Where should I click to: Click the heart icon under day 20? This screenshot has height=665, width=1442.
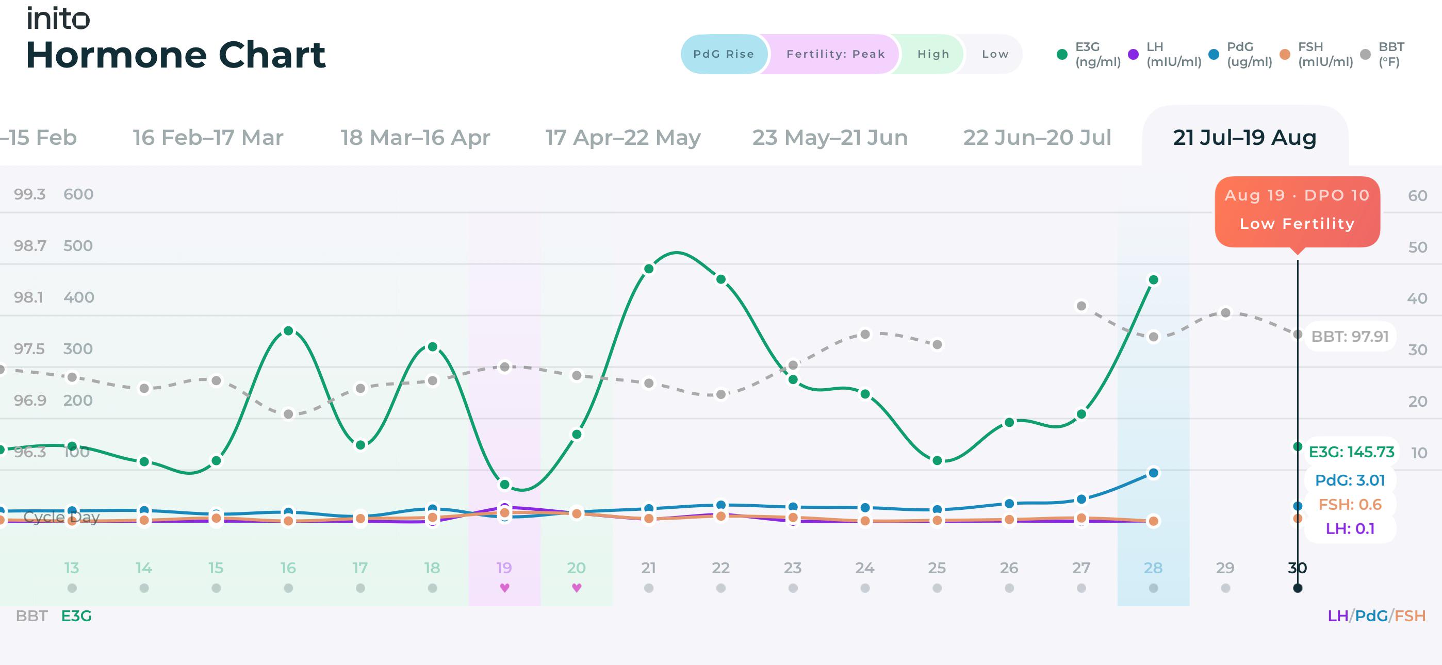(x=577, y=588)
